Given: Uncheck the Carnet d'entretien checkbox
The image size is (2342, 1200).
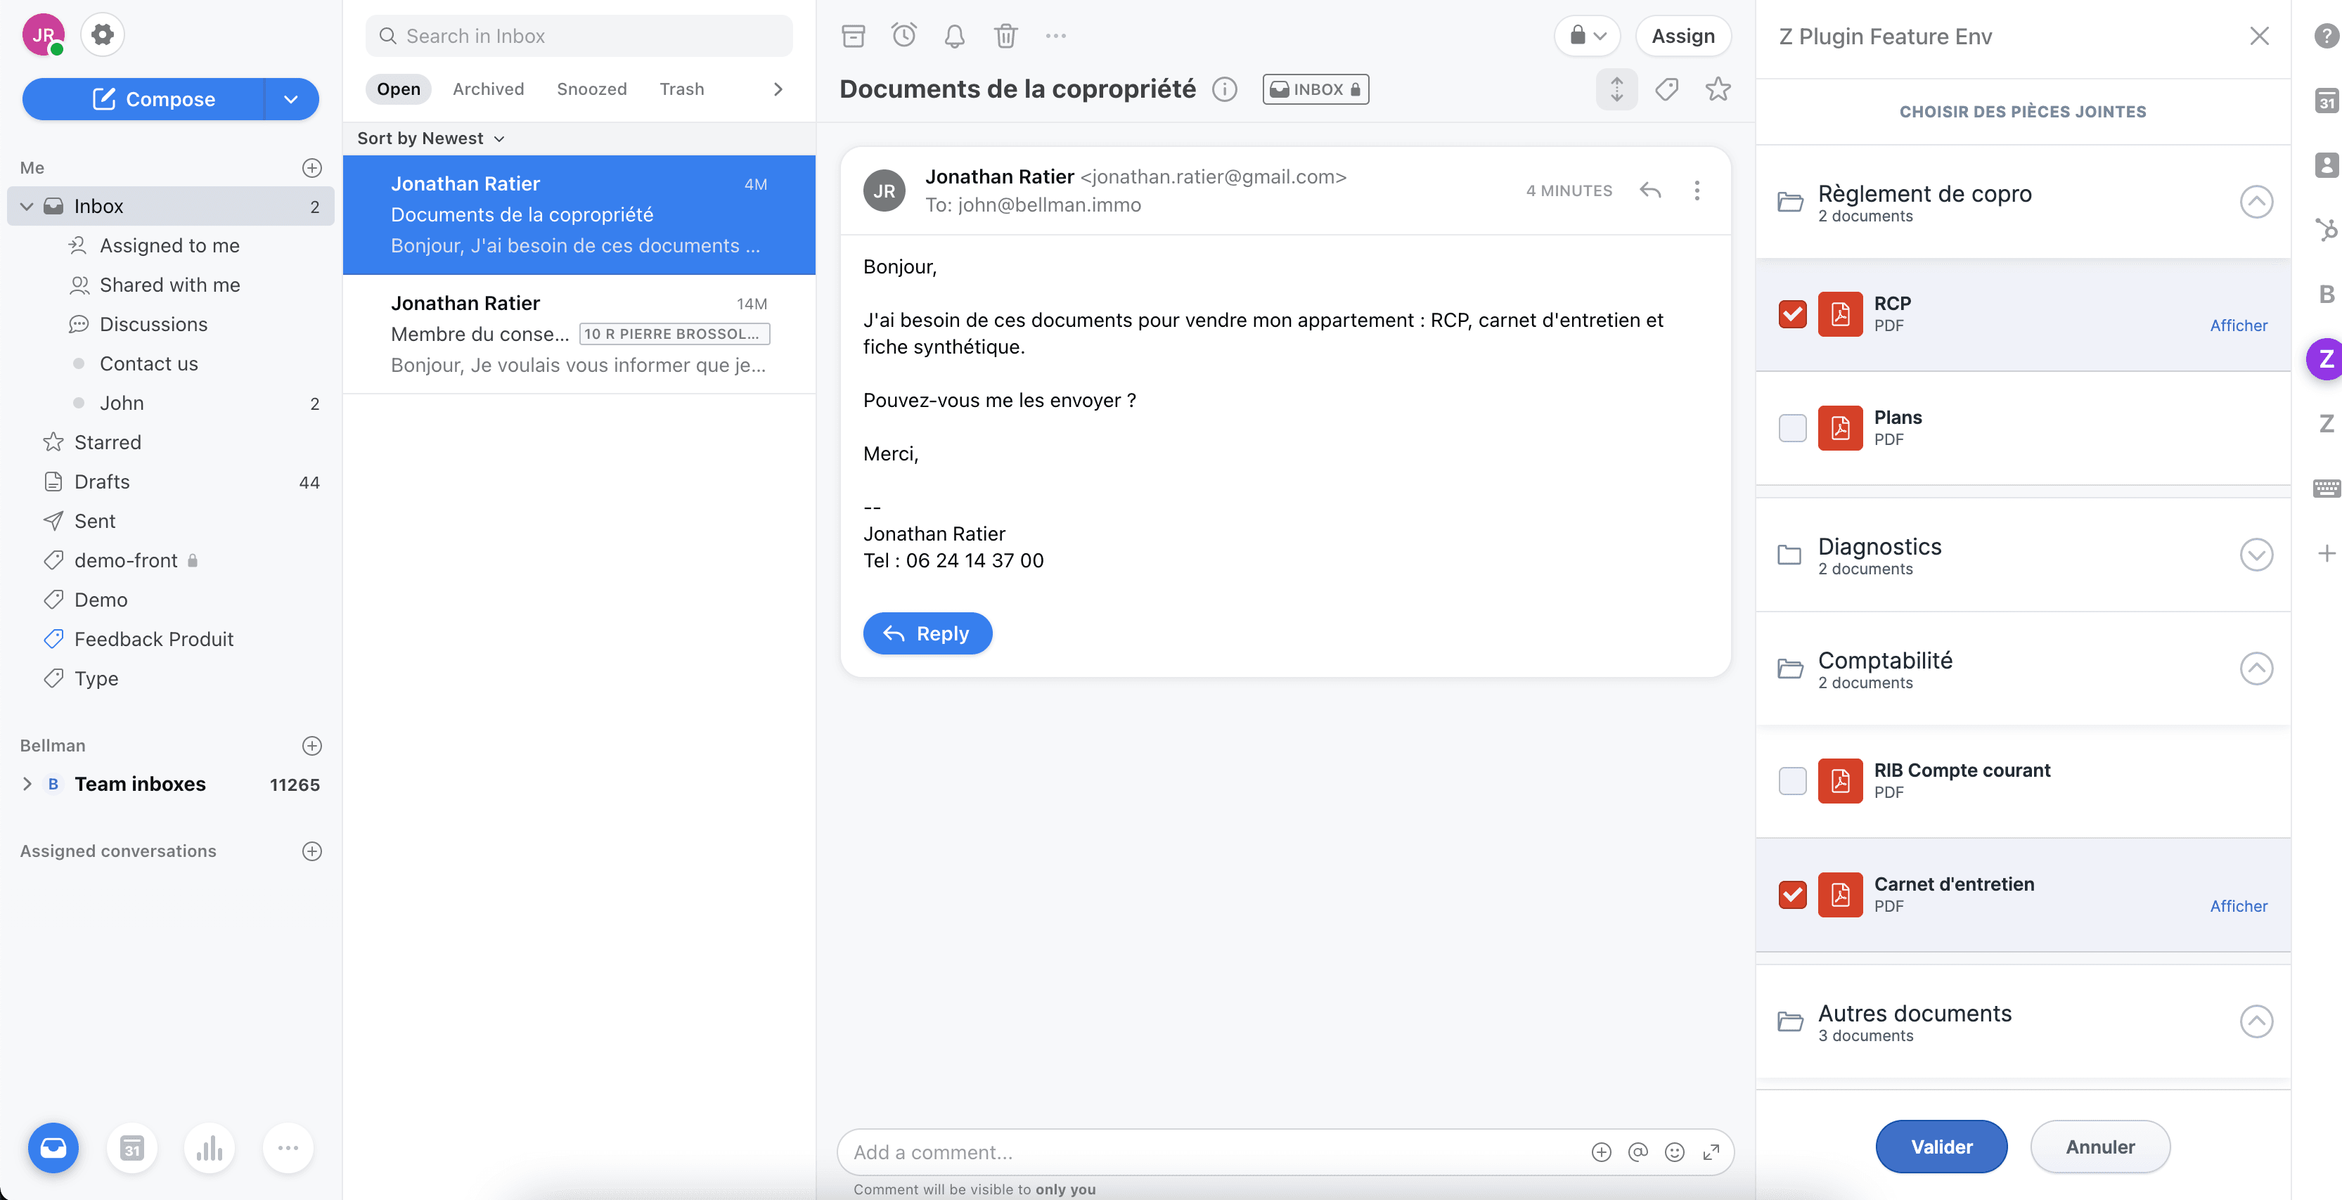Looking at the screenshot, I should click(x=1792, y=894).
